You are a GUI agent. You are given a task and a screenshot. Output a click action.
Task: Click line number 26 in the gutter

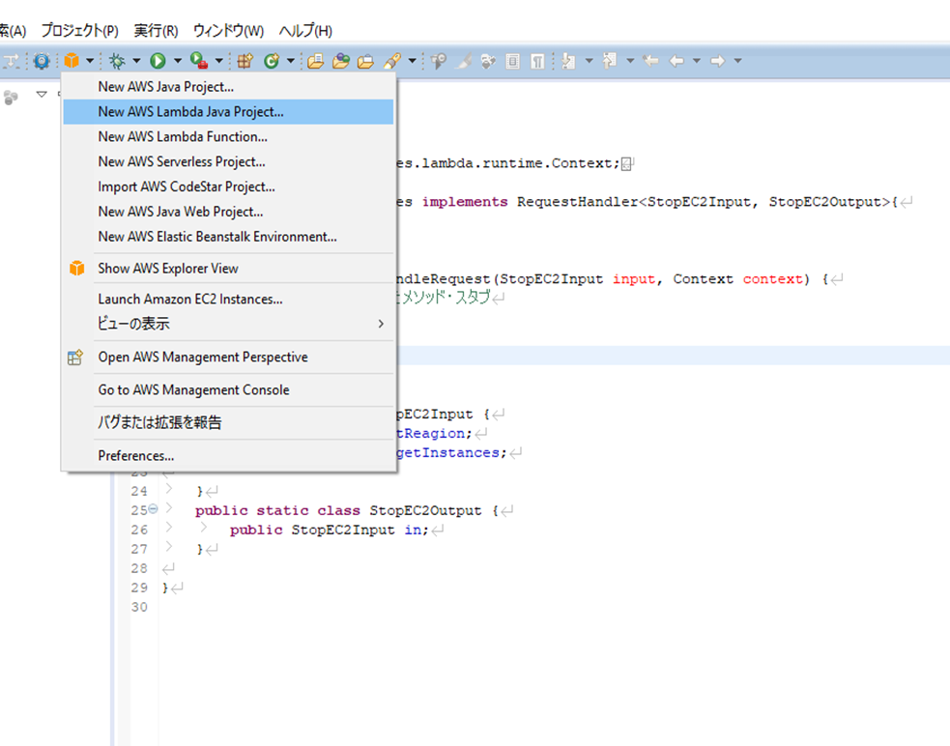(139, 530)
